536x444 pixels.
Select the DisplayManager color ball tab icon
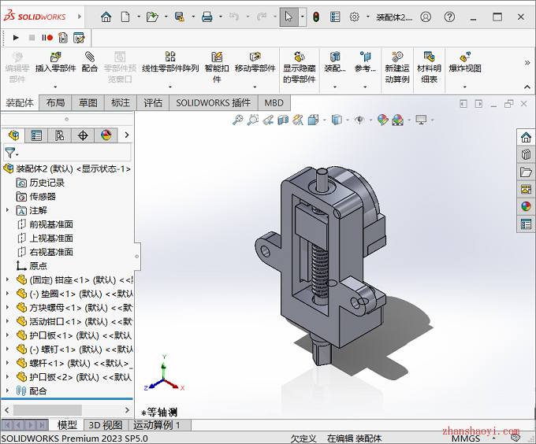tap(106, 135)
